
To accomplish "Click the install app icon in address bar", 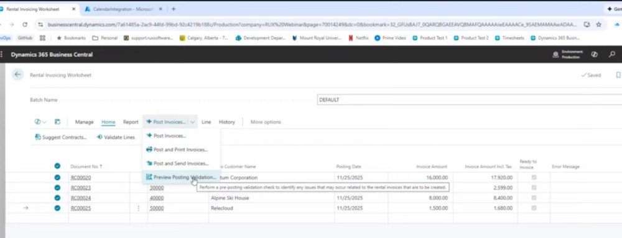I will pos(587,25).
